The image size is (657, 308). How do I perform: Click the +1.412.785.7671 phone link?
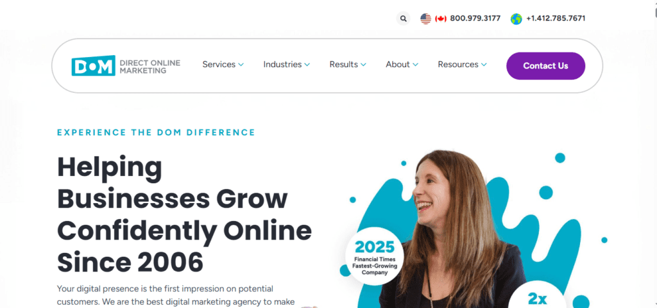coord(556,19)
